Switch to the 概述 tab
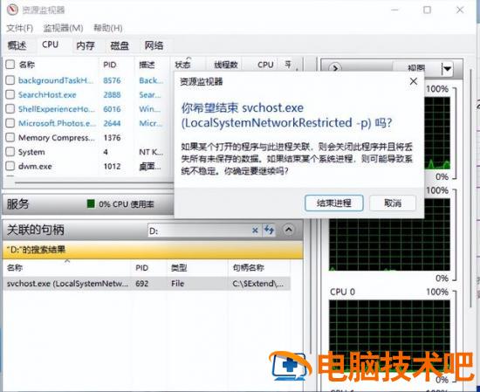480x392 pixels. 17,45
